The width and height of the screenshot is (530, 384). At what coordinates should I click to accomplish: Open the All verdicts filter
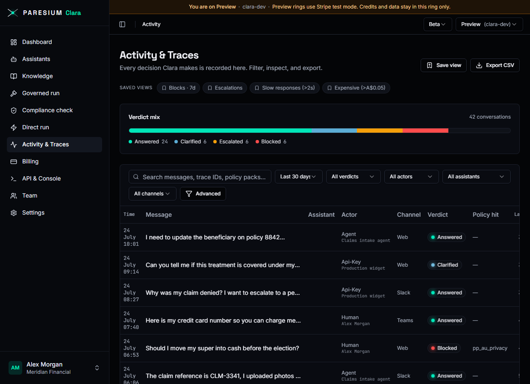pos(353,177)
